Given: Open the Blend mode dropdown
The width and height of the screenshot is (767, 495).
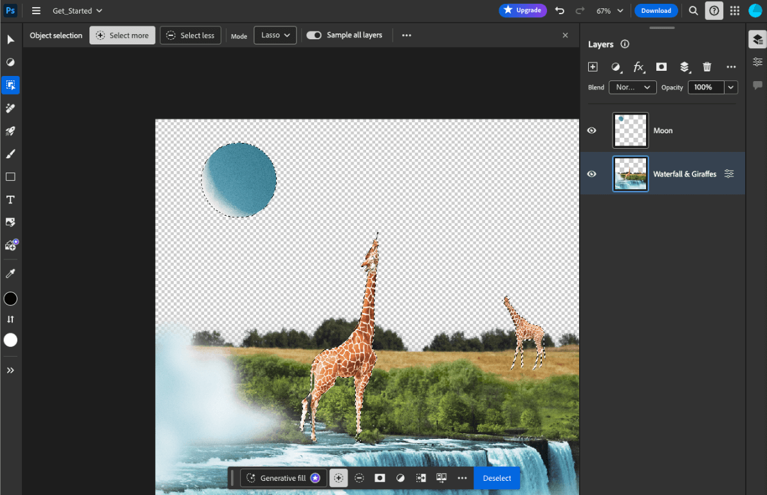Looking at the screenshot, I should point(632,87).
